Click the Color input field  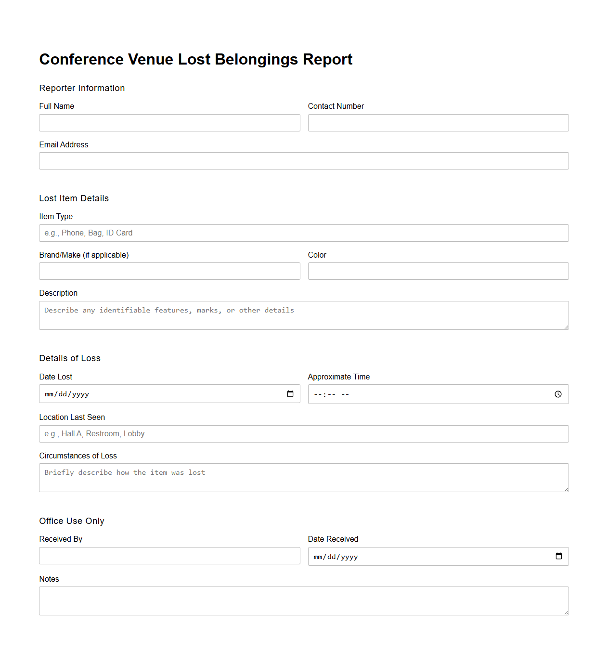[x=438, y=271]
